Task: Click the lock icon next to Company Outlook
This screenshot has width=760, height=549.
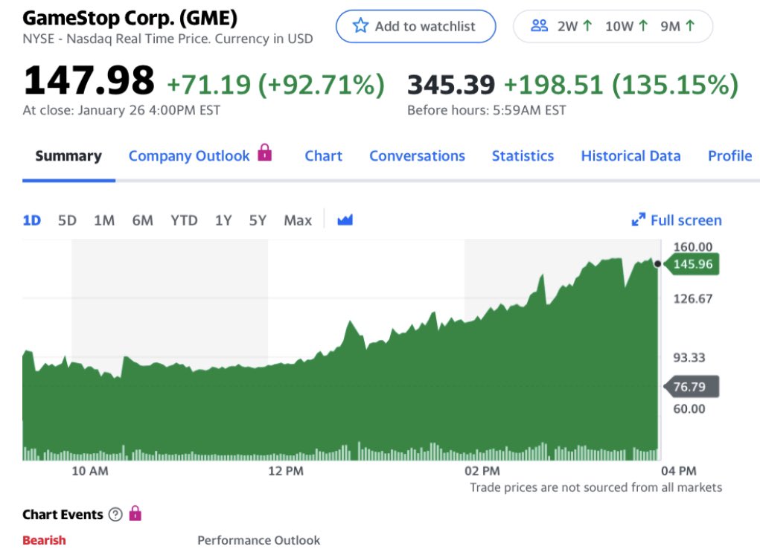Action: tap(265, 152)
